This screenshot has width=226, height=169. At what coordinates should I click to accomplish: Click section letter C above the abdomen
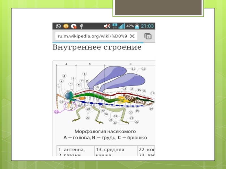point(131,64)
